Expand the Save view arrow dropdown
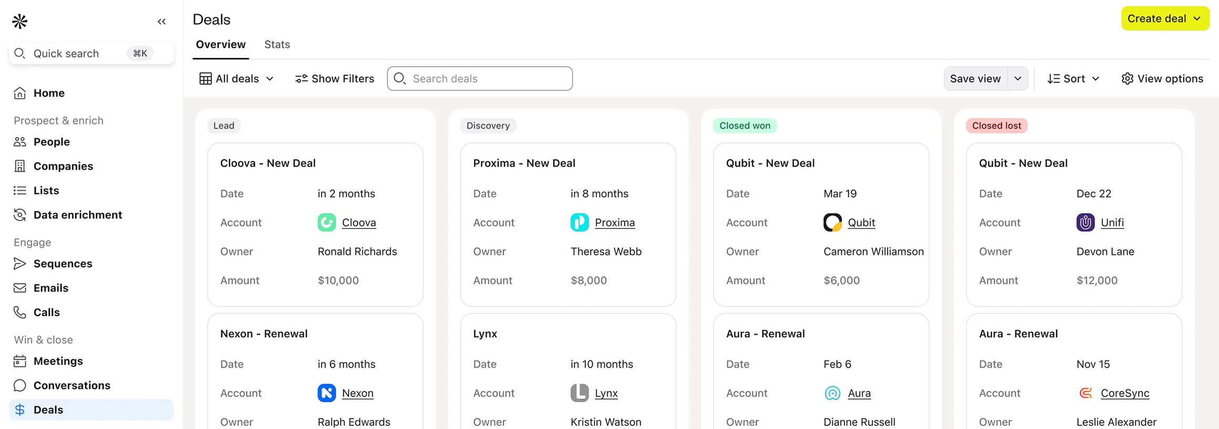The height and width of the screenshot is (429, 1219). pyautogui.click(x=1018, y=79)
